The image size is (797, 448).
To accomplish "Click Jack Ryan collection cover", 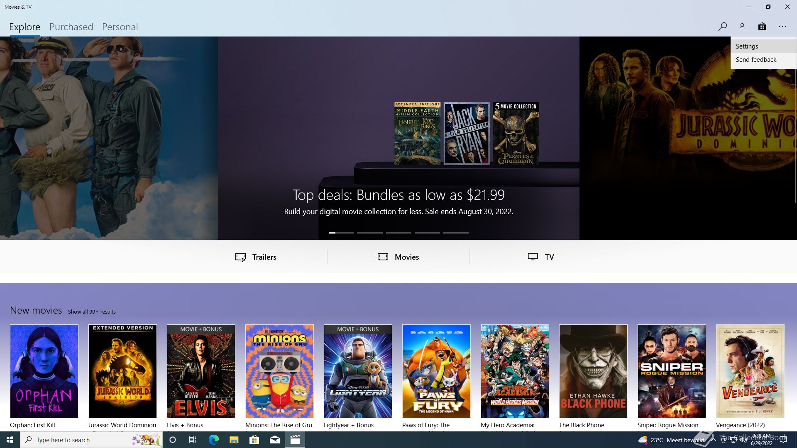I will click(467, 134).
